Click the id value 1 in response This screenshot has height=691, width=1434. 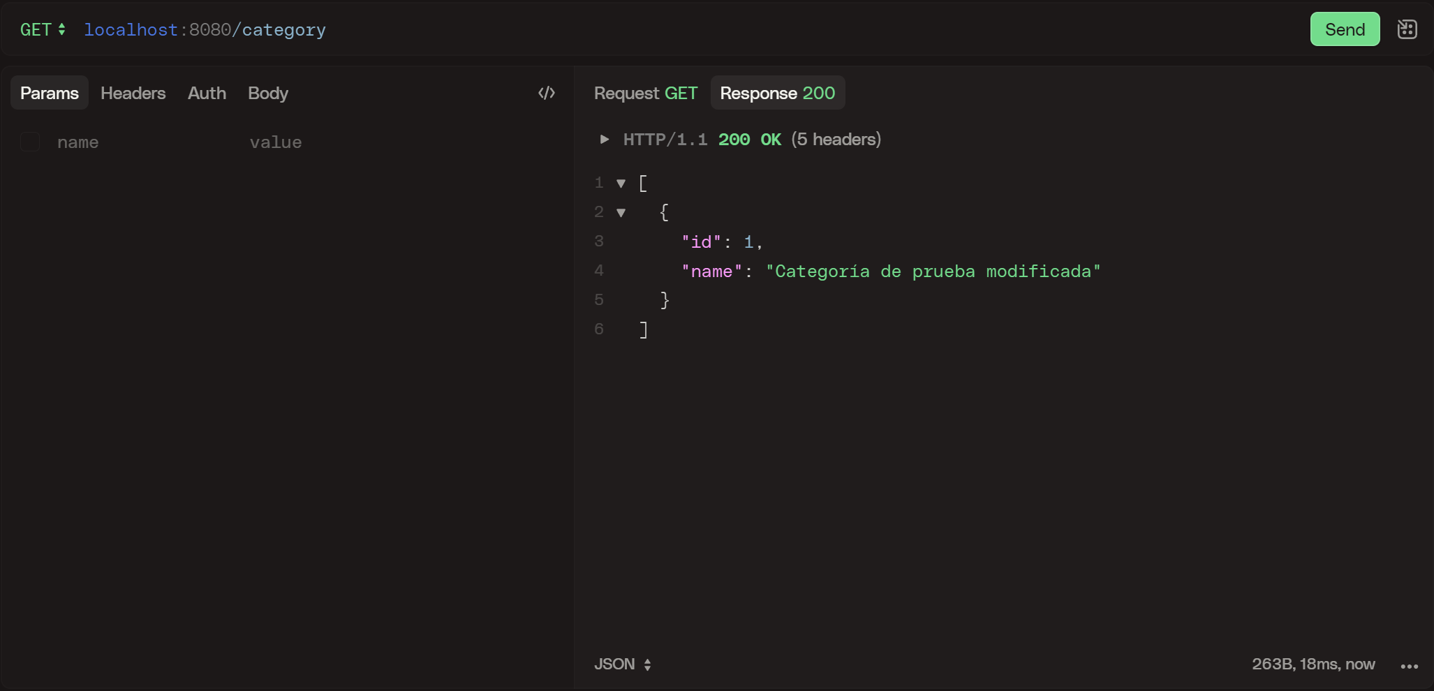point(748,242)
